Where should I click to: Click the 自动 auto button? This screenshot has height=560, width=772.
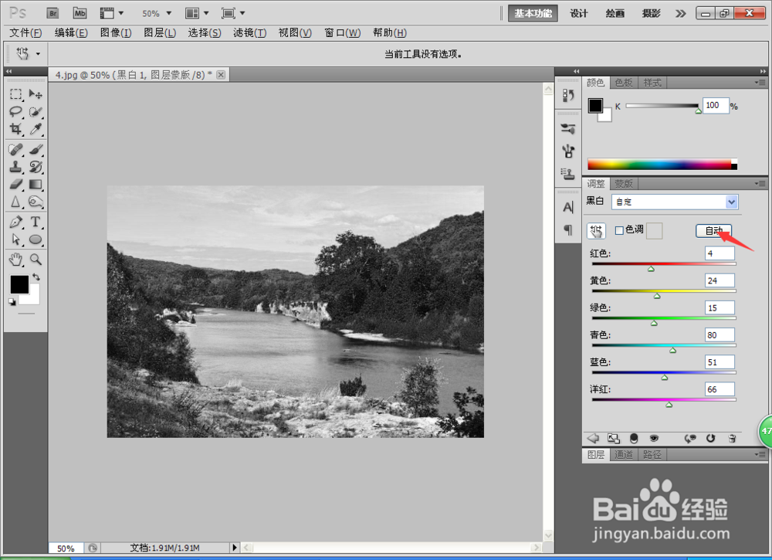tap(713, 230)
